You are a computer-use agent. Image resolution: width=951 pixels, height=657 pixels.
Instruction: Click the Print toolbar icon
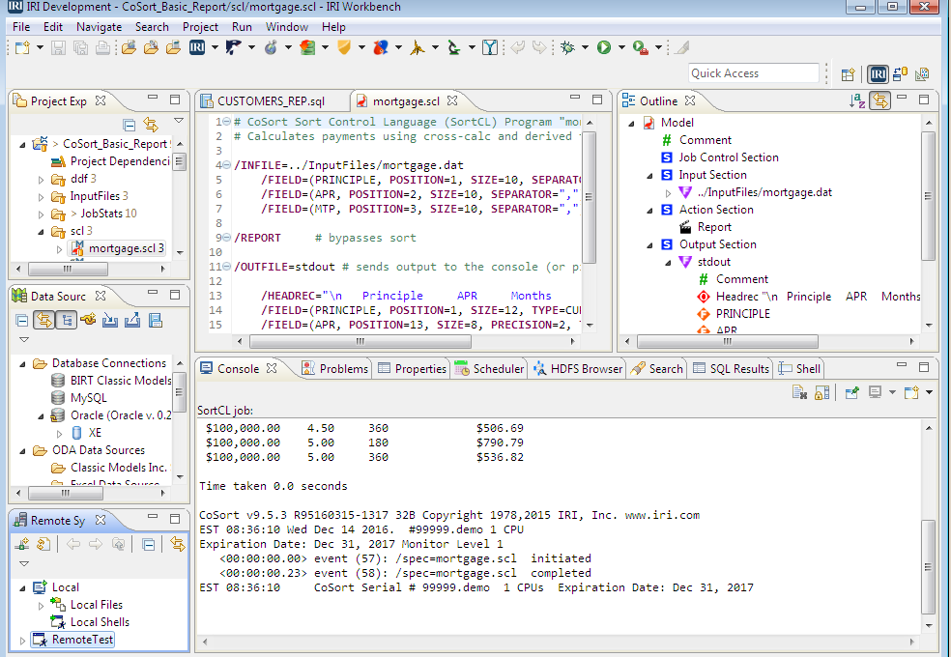[x=103, y=47]
